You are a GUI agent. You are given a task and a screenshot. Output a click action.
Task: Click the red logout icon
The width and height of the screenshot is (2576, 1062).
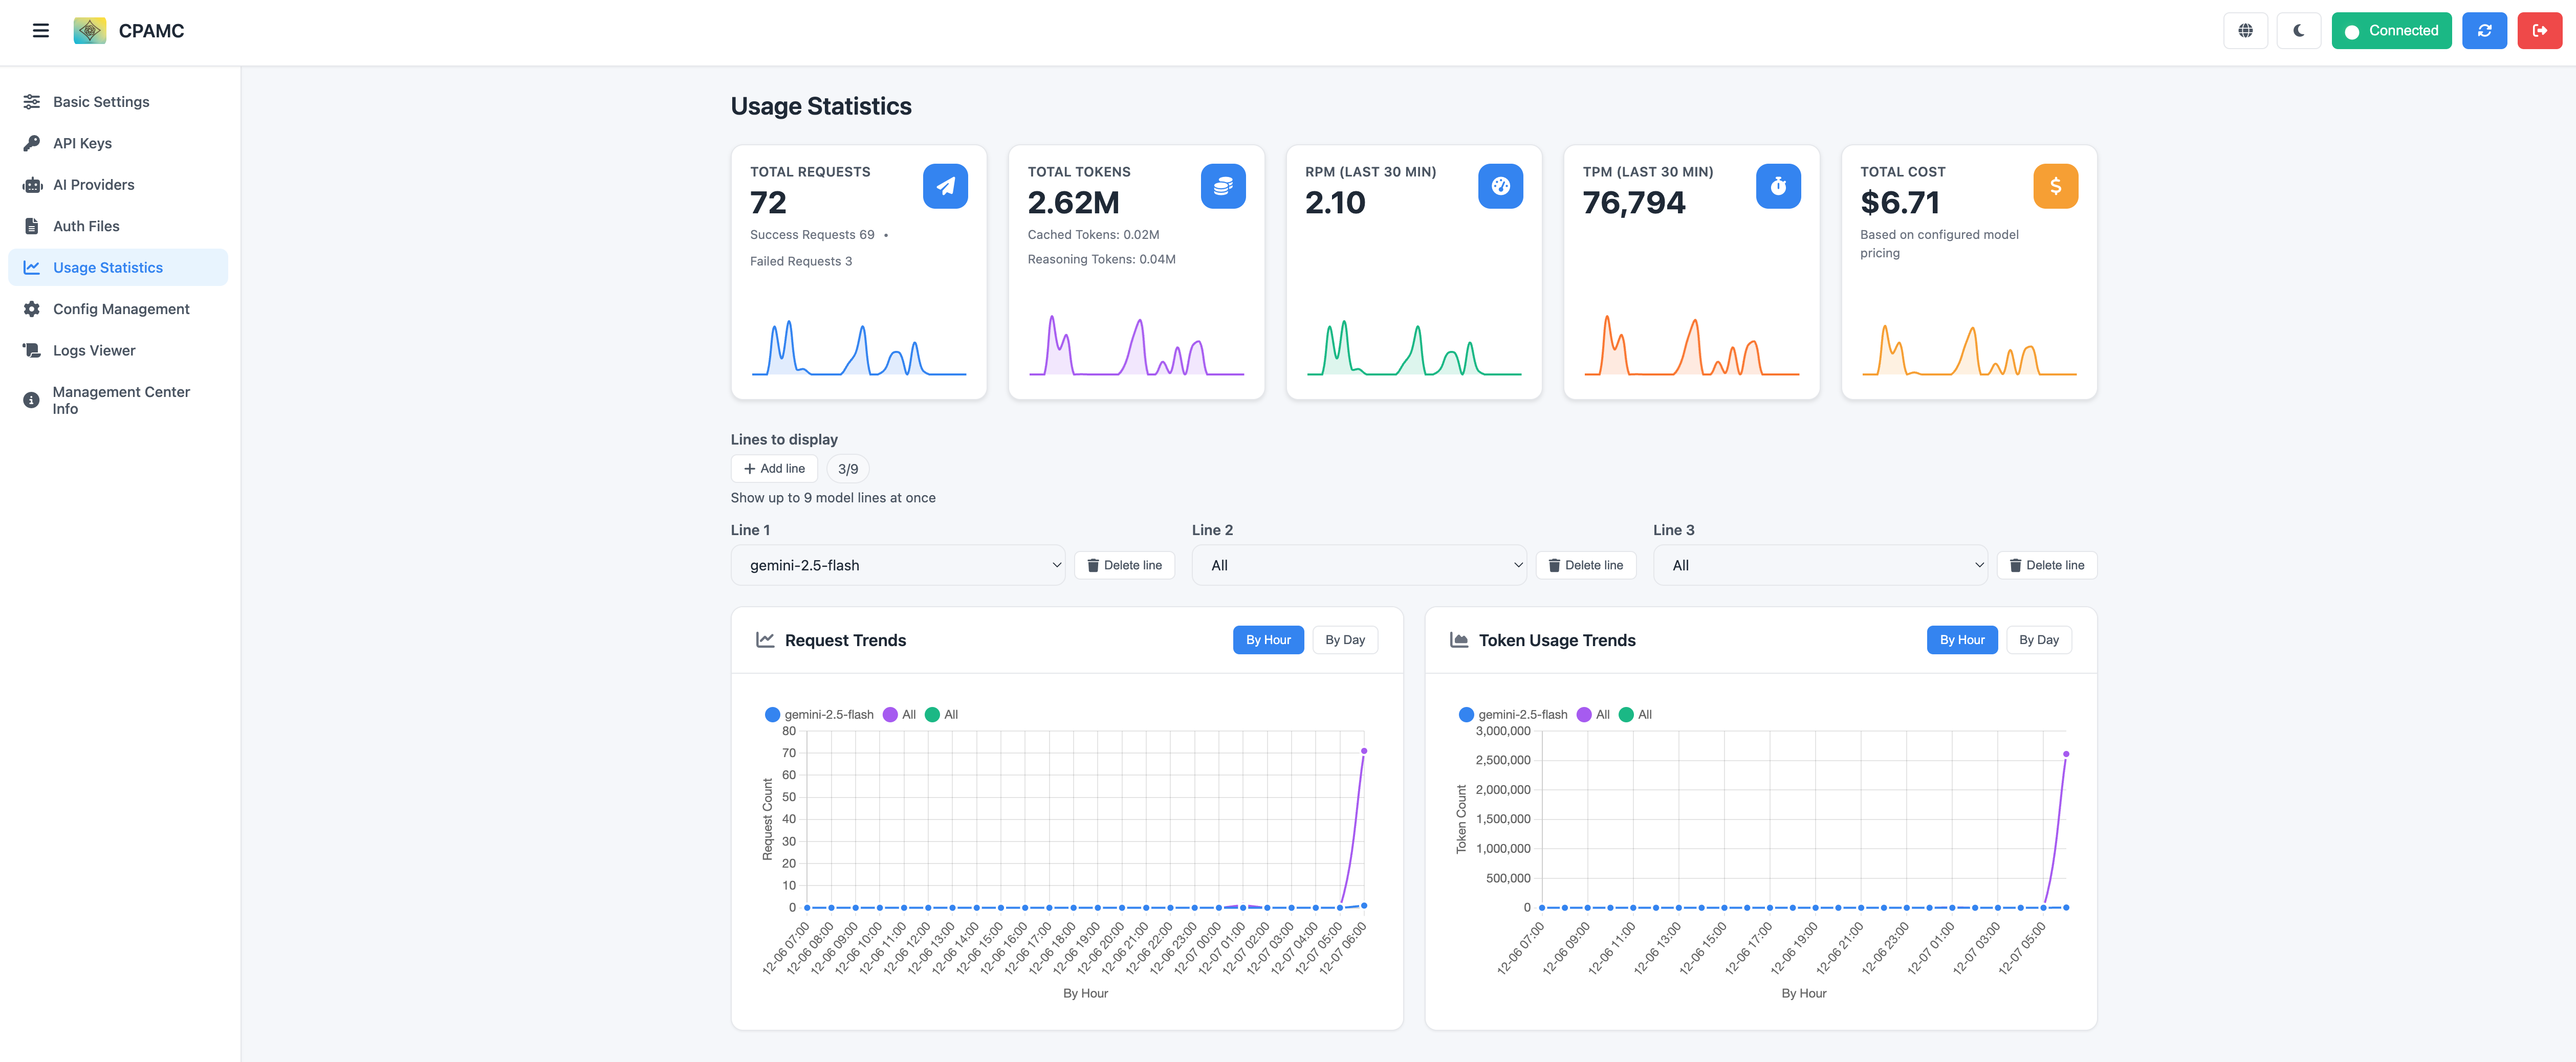tap(2539, 30)
